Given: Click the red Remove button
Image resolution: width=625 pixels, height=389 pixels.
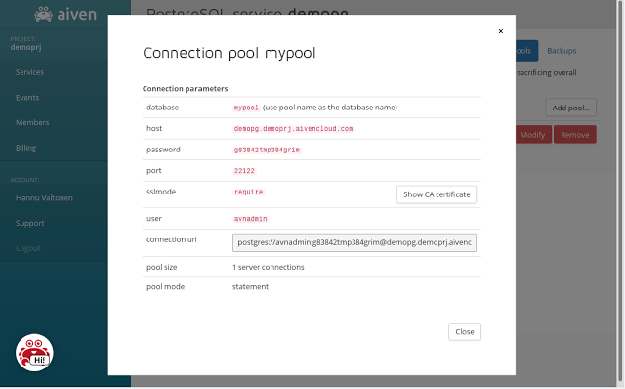Looking at the screenshot, I should tap(575, 135).
